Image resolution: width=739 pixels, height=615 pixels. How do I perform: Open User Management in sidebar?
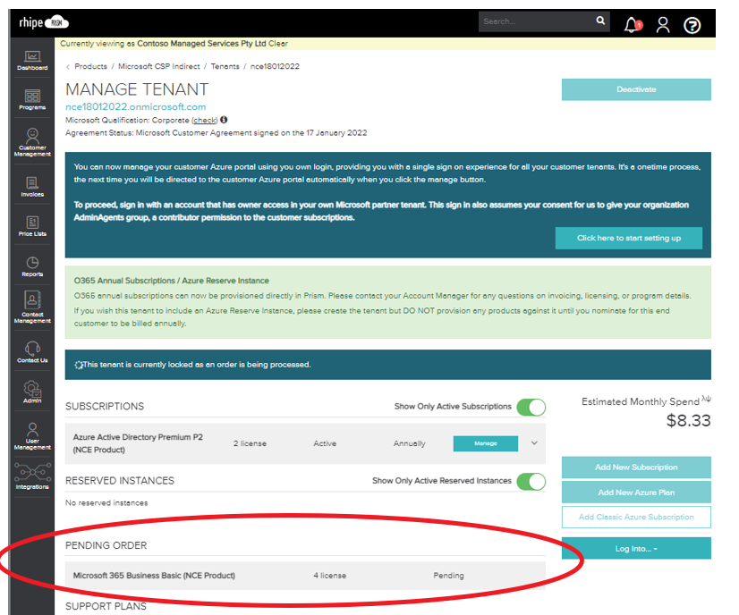click(32, 436)
